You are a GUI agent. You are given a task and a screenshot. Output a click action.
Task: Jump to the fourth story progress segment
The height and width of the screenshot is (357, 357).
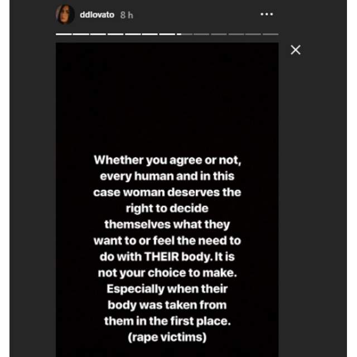pos(115,34)
